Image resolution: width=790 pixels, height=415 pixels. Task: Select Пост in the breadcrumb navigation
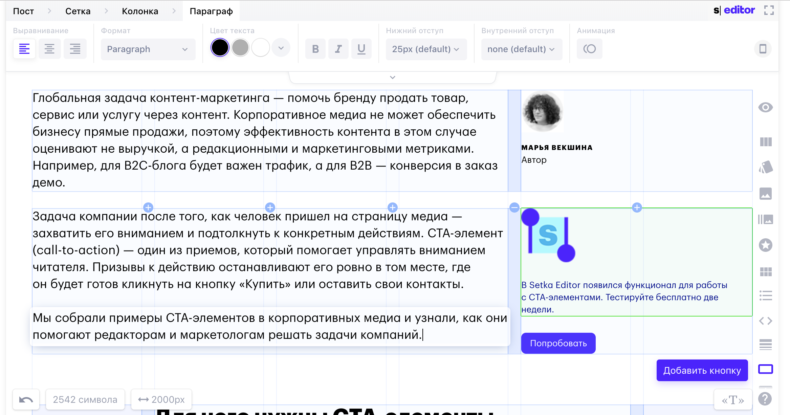click(23, 11)
